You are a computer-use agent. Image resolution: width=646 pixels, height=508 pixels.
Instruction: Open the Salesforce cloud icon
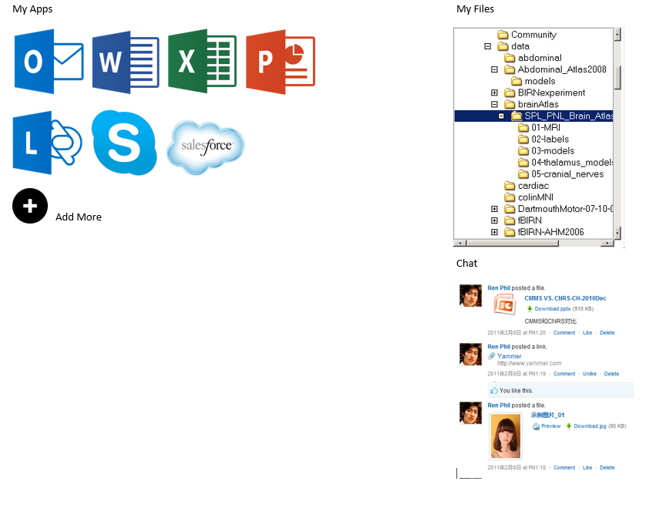(x=206, y=146)
